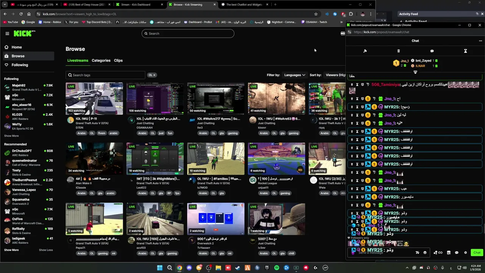Screen dimensions: 485x273
Task: Click the chat bubble icon beside the settings gear
Action: [457, 253]
